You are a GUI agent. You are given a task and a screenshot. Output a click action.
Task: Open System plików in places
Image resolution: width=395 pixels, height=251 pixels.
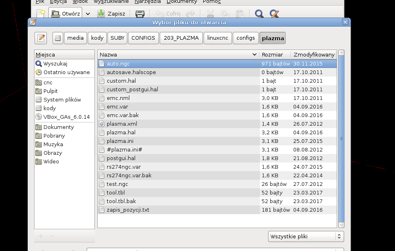[64, 99]
